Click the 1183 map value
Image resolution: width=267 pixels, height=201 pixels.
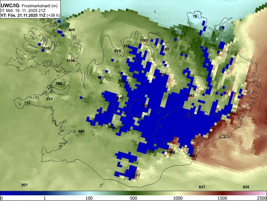coord(165,49)
